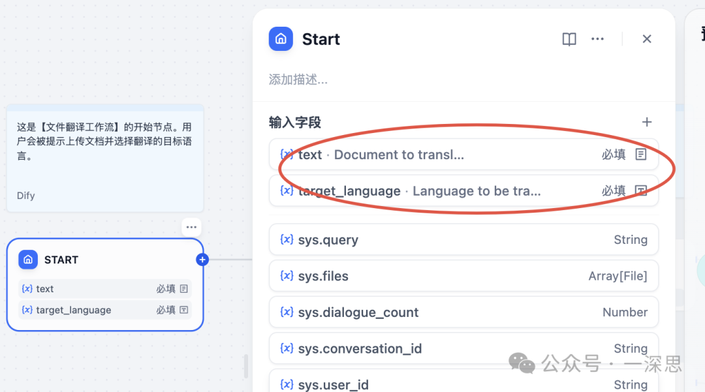Click text variable row in START node

click(105, 289)
